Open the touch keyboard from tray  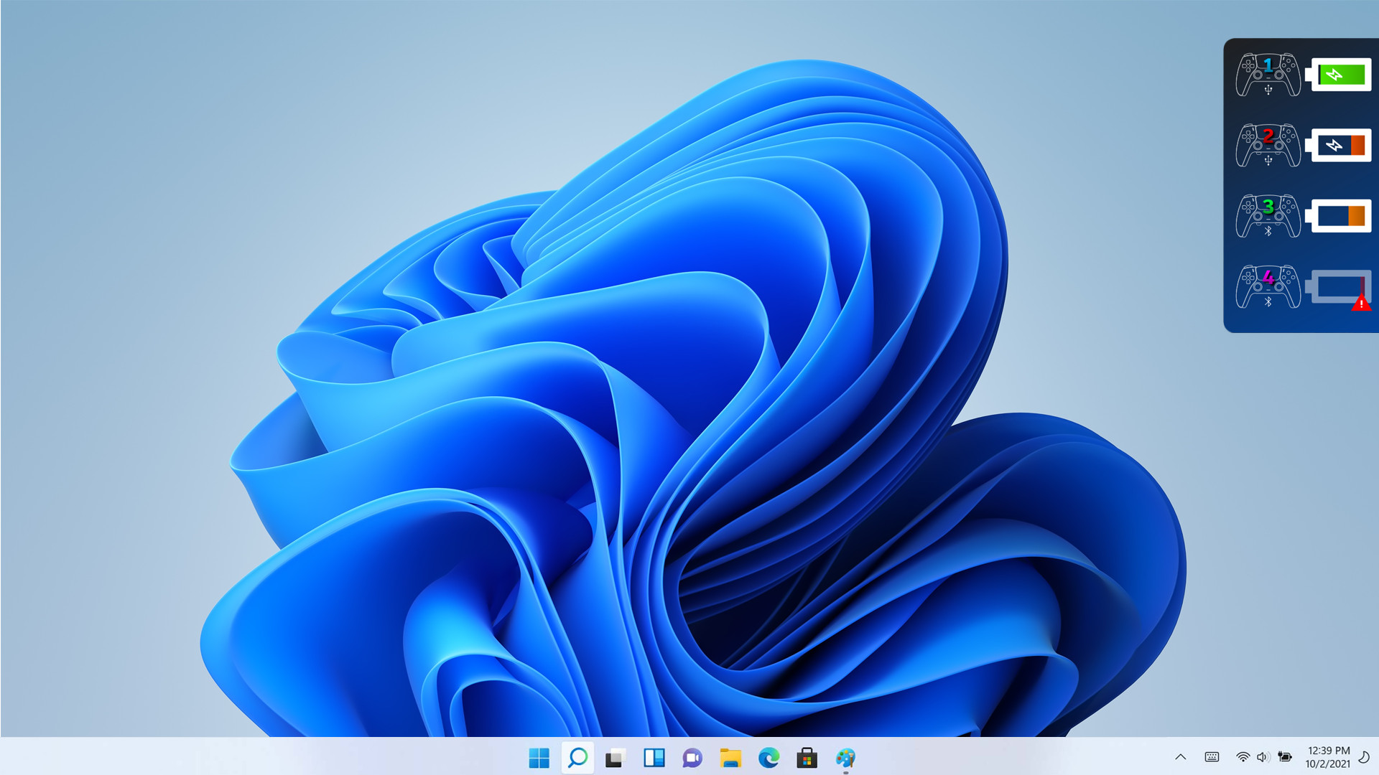[1212, 757]
